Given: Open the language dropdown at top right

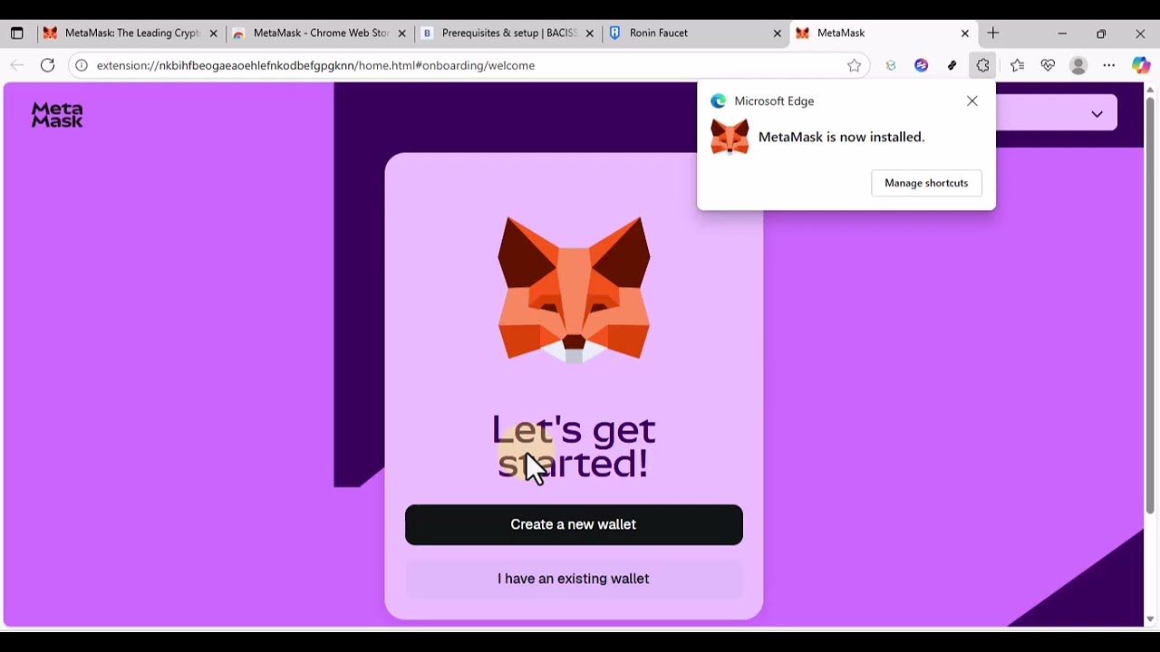Looking at the screenshot, I should pos(1057,114).
